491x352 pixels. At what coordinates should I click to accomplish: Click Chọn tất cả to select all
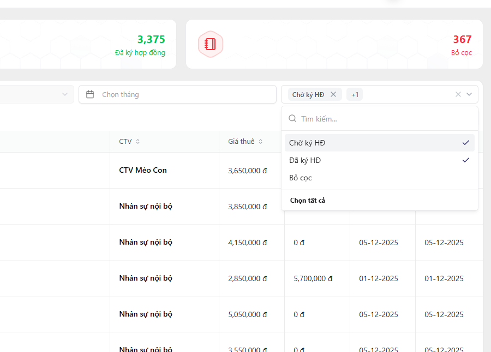[x=308, y=201]
